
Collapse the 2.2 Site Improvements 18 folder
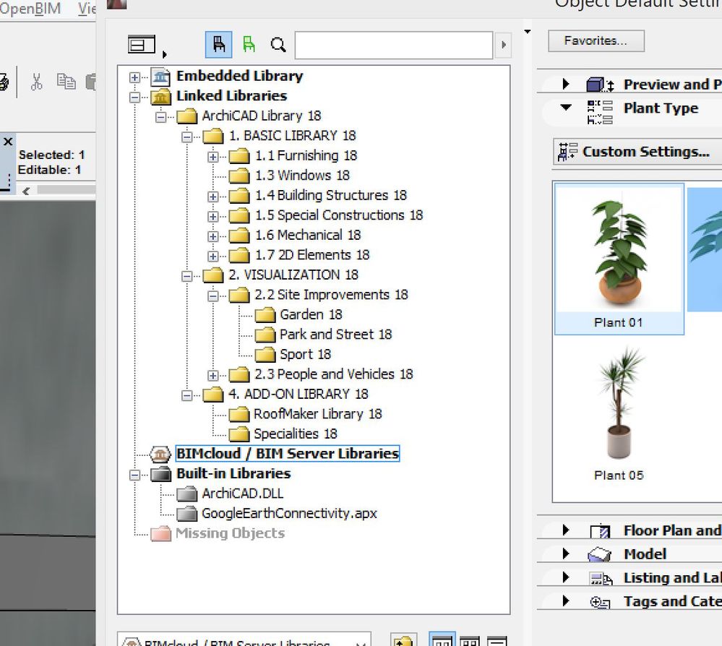212,296
